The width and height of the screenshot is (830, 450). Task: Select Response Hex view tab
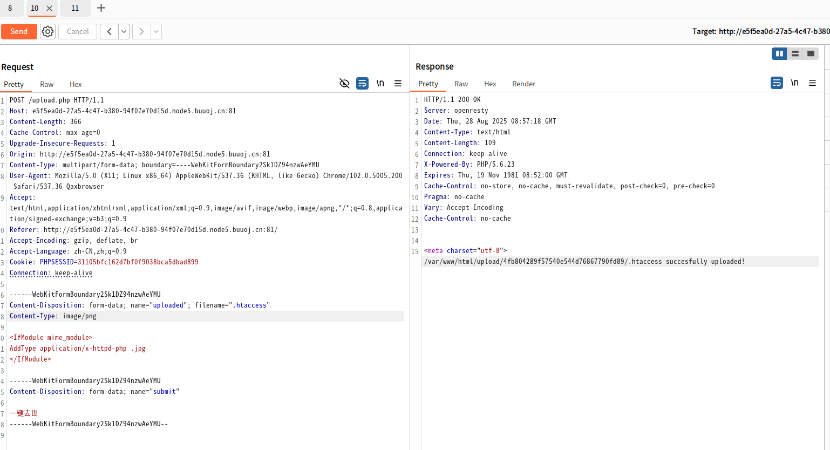coord(490,84)
